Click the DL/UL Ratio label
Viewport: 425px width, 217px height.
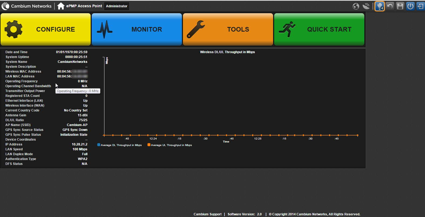pyautogui.click(x=15, y=120)
